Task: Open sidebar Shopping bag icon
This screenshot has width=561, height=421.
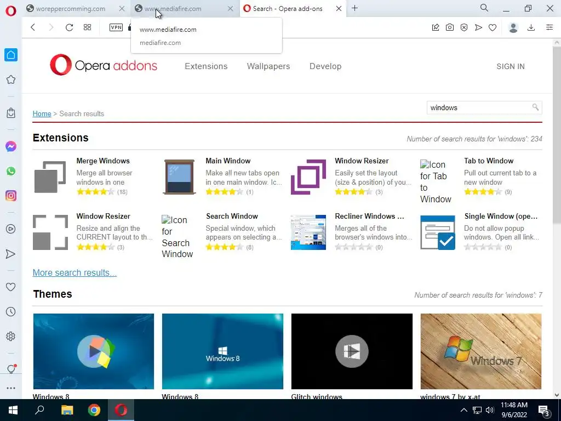Action: [x=11, y=113]
